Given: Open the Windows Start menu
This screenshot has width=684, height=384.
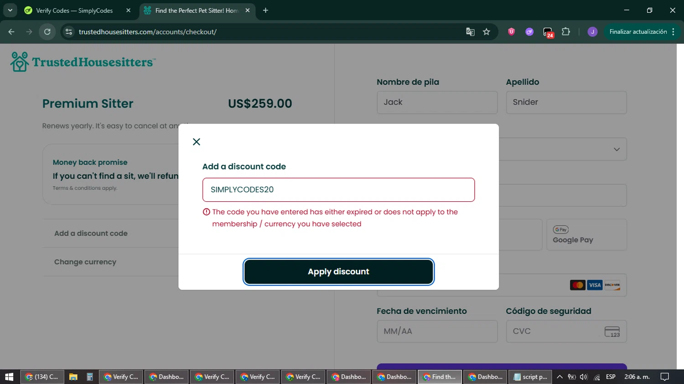Looking at the screenshot, I should (x=9, y=377).
